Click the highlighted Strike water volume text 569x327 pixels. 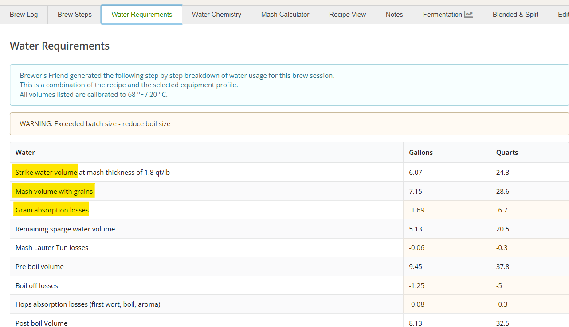(46, 173)
